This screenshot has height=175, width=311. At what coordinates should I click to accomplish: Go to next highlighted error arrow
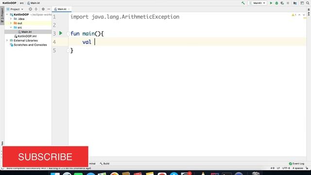304,15
